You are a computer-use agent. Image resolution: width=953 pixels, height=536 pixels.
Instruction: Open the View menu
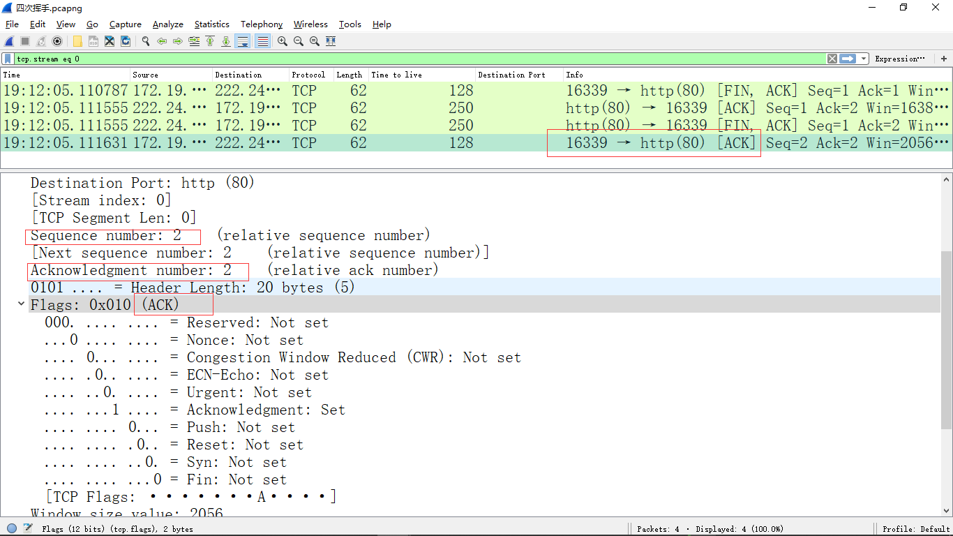pyautogui.click(x=66, y=24)
